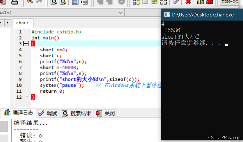Viewport: 243px width, 142px height.
Task: Click console title D:\Users\Desktop\char.exe
Action: [203, 15]
